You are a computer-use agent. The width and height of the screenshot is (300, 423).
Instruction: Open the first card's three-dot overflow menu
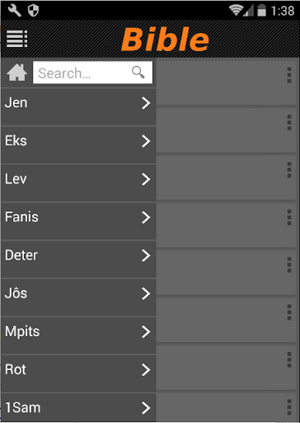(x=289, y=75)
